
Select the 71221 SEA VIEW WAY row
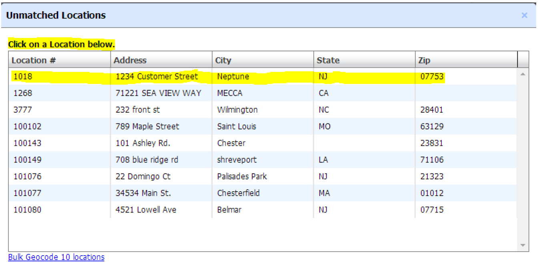158,93
